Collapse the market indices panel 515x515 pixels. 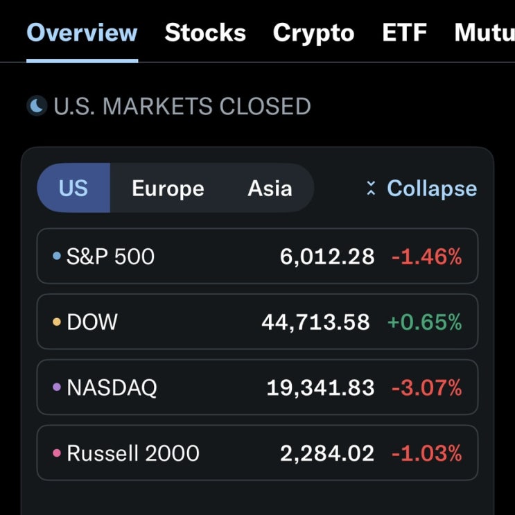coord(421,189)
